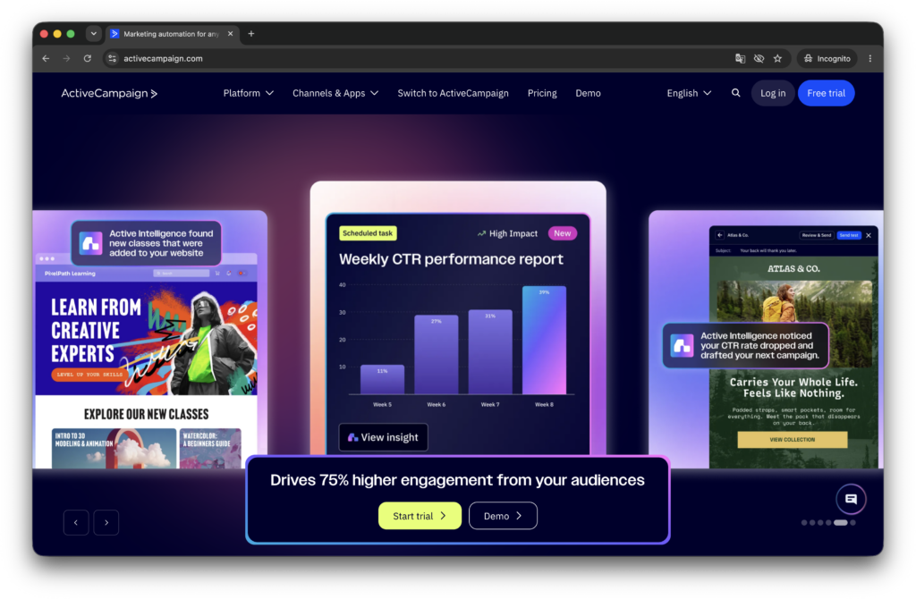Go back with browser back arrow
The image size is (916, 599).
click(x=46, y=58)
